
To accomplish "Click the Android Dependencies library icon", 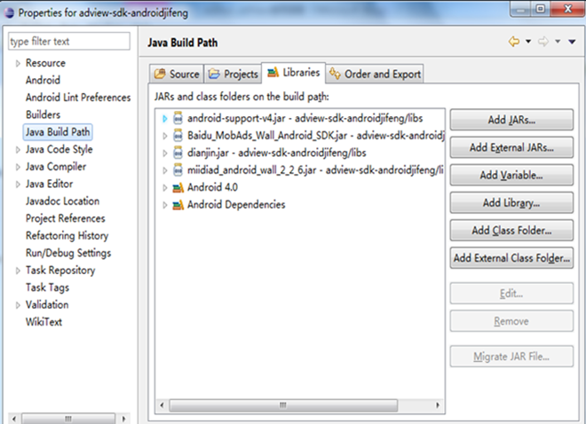I will 178,204.
